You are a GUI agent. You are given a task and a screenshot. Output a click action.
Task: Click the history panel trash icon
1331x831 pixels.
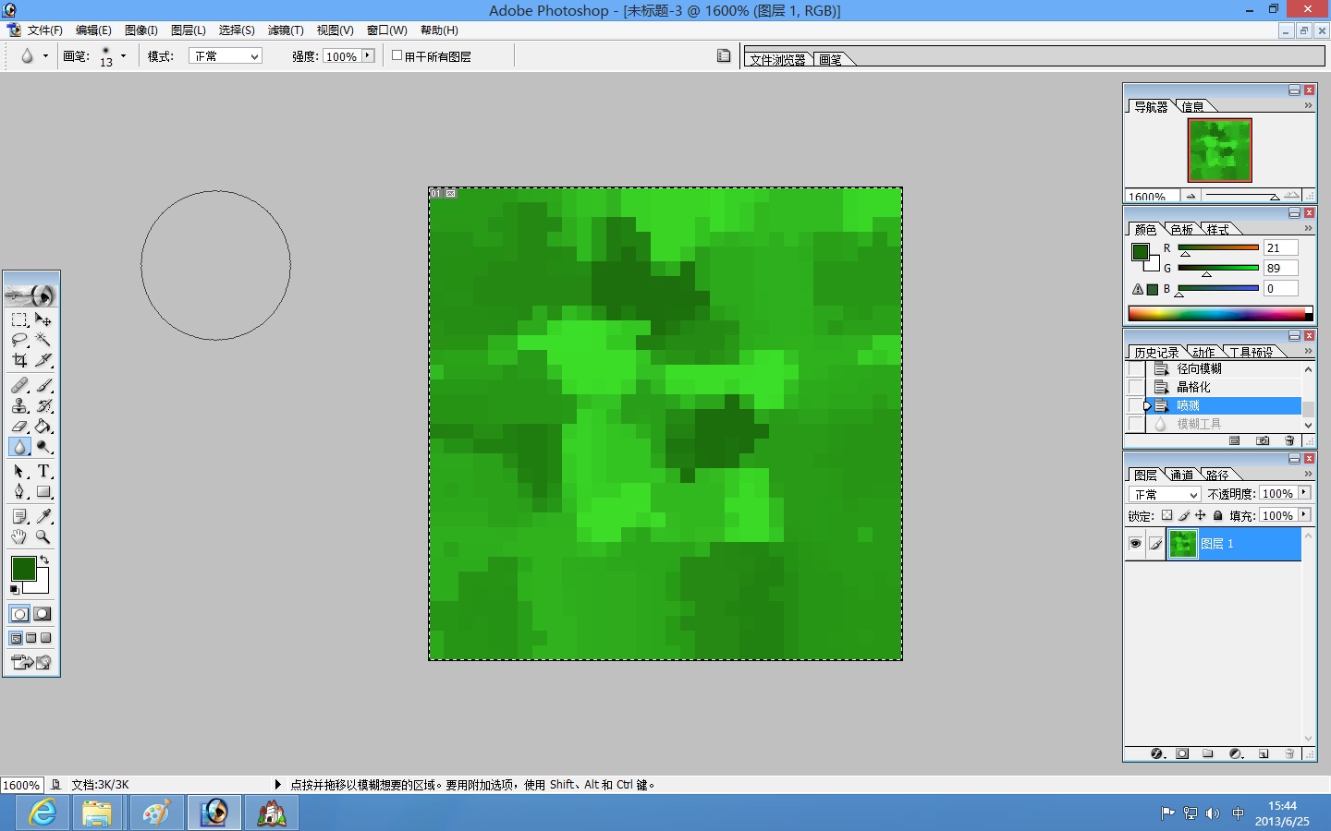pos(1289,441)
